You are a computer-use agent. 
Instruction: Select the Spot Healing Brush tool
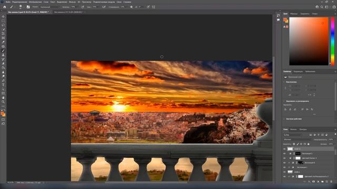[3, 47]
